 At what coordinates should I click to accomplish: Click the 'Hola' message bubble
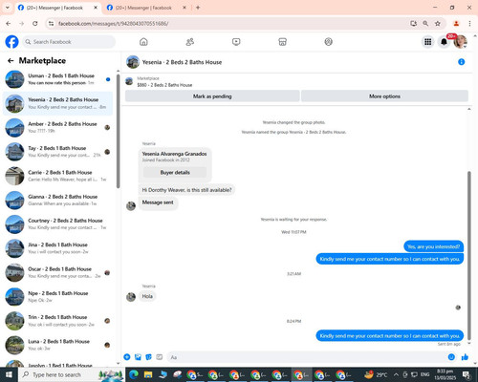click(x=147, y=296)
